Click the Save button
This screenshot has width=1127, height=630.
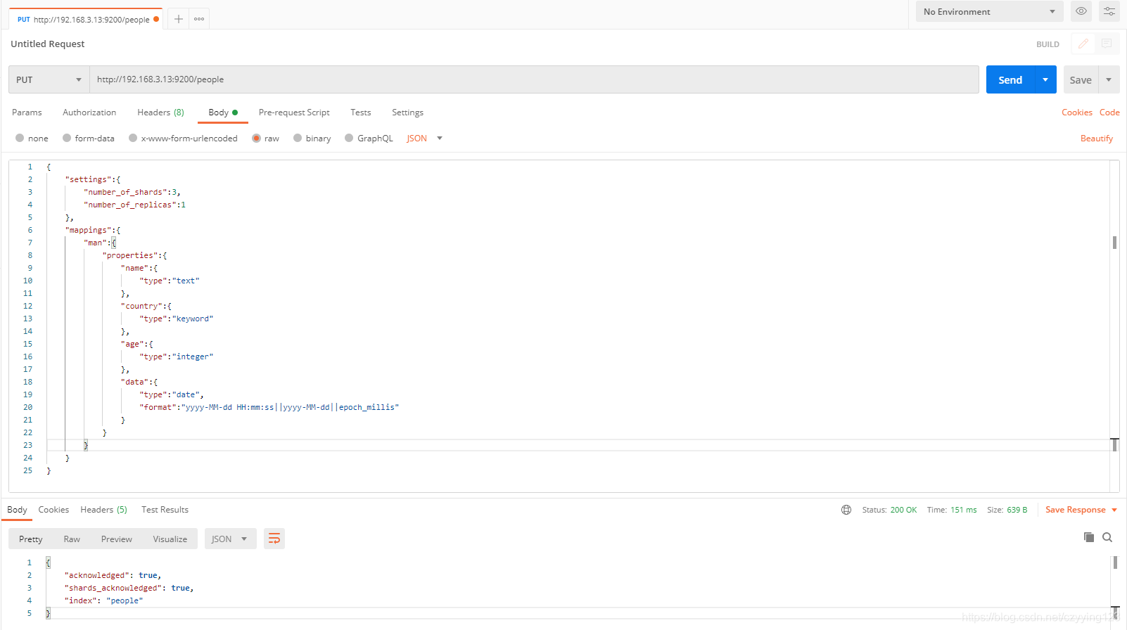[1081, 79]
